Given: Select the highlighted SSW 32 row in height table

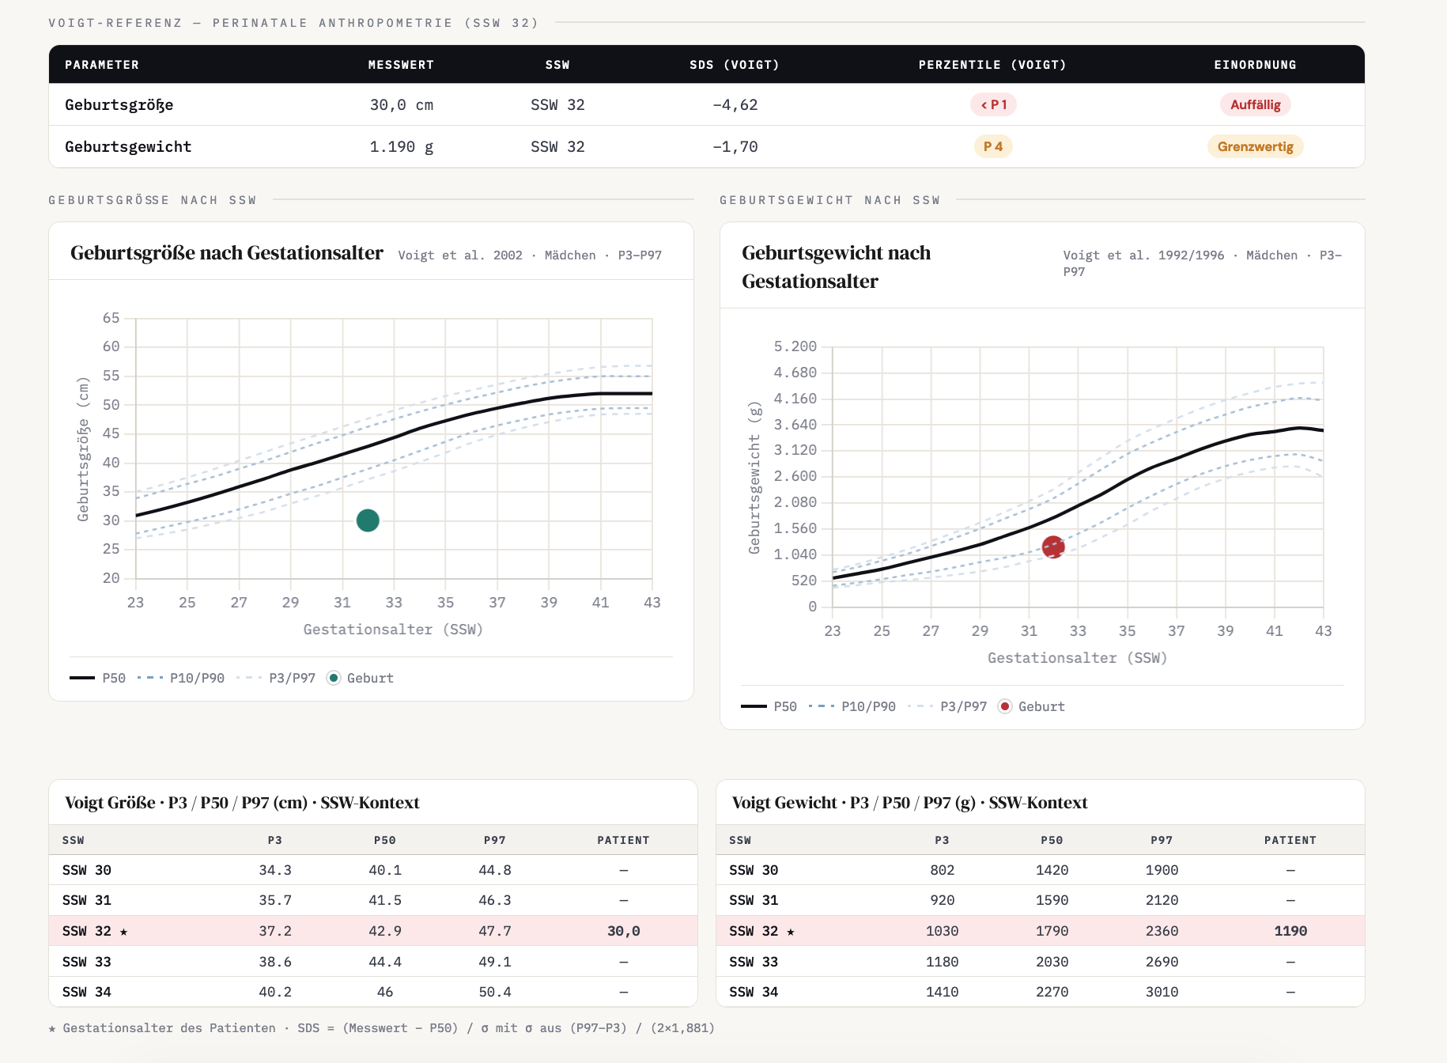Looking at the screenshot, I should (373, 931).
